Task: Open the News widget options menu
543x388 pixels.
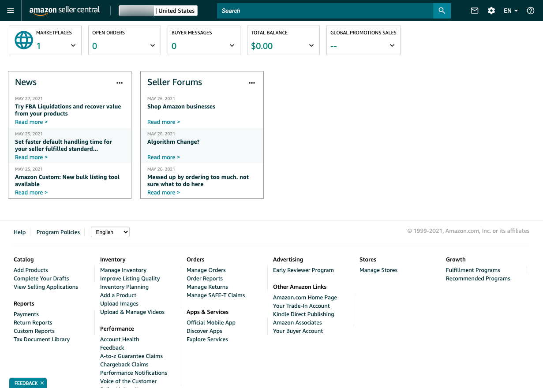Action: [x=120, y=82]
